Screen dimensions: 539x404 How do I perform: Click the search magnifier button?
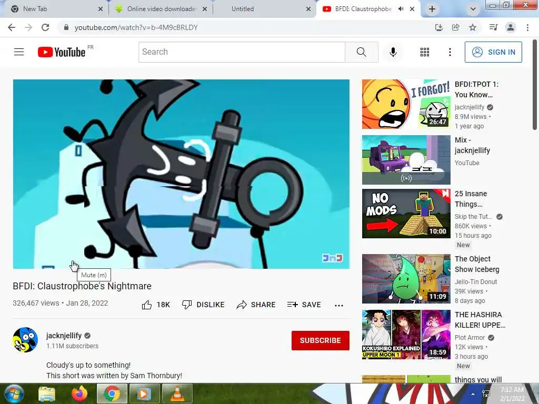tap(361, 52)
